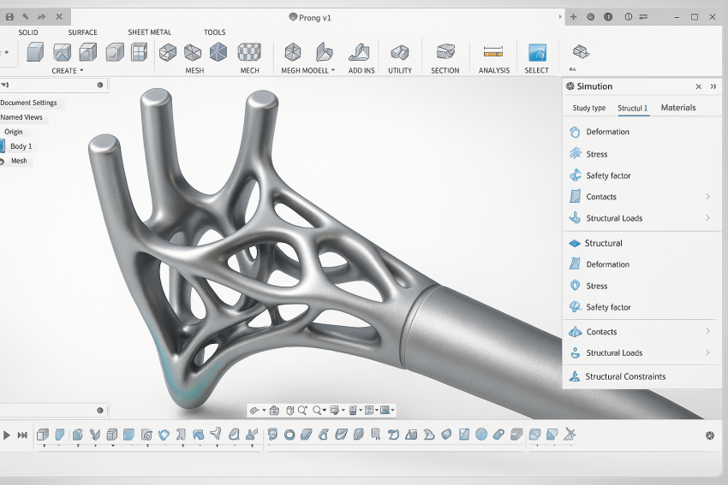The width and height of the screenshot is (728, 485).
Task: Toggle the browser panel pin button
Action: [100, 85]
